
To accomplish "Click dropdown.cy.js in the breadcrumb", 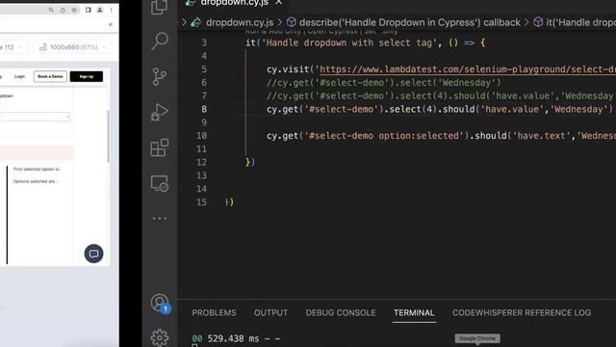I will pos(240,22).
